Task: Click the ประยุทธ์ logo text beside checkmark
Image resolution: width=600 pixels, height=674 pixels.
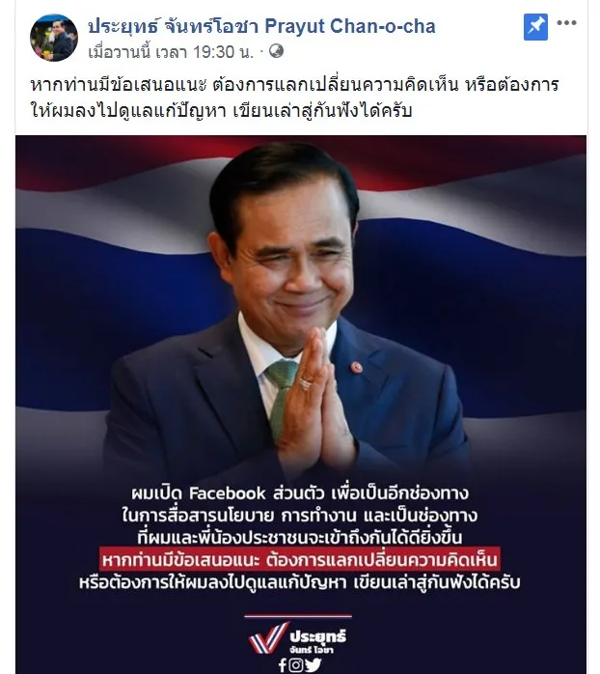Action: 317,636
